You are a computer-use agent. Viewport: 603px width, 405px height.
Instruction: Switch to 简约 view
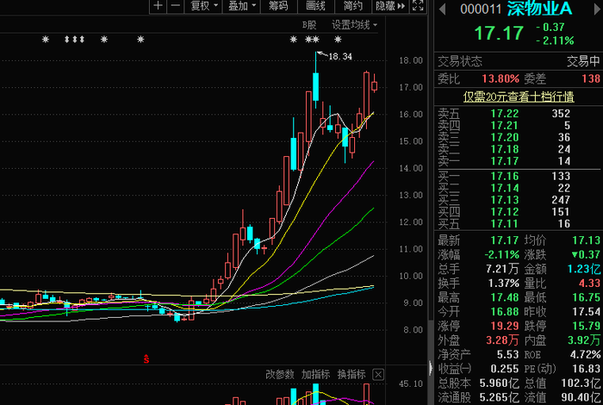[352, 6]
